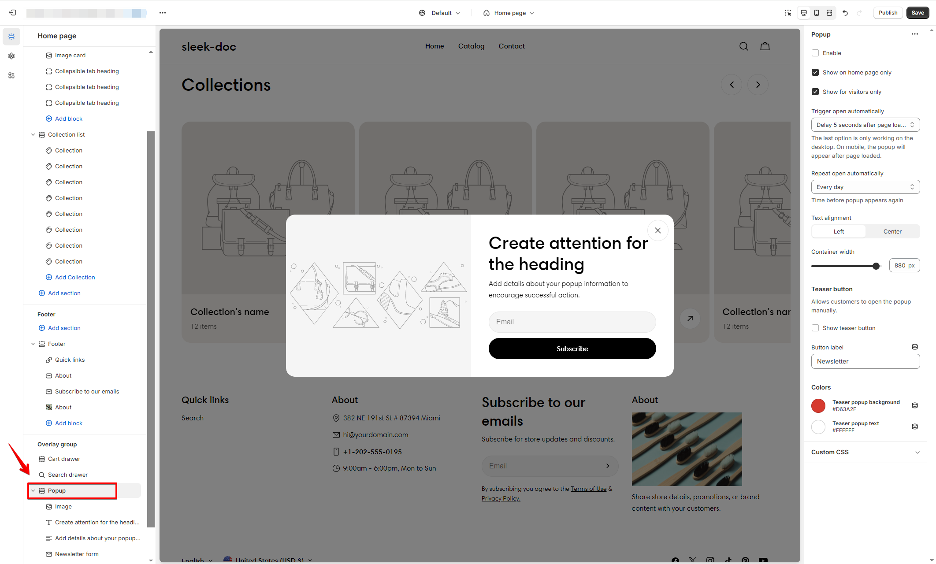Click the Button label Newsletter field
Screen dimensions: 936x564
coord(865,361)
